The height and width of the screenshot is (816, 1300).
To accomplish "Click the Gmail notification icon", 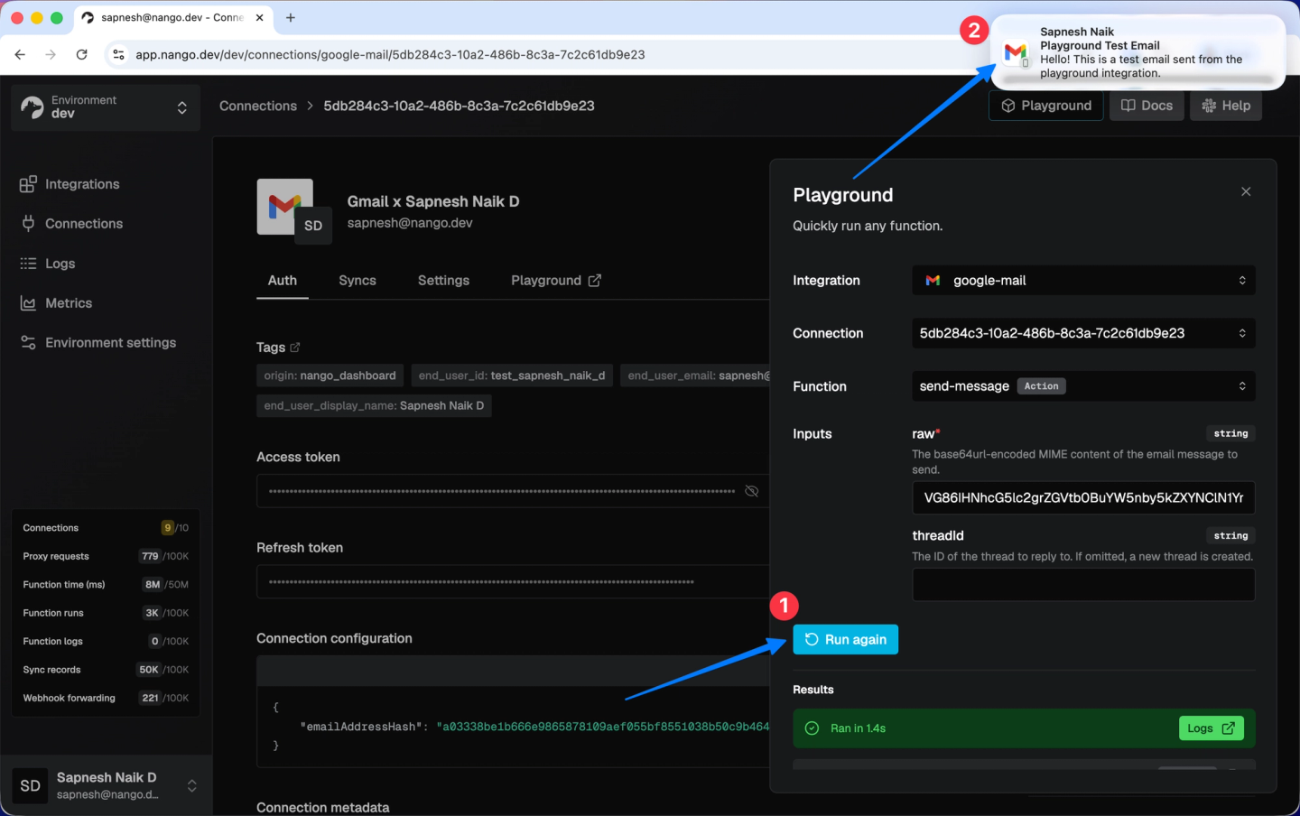I will pos(1016,52).
